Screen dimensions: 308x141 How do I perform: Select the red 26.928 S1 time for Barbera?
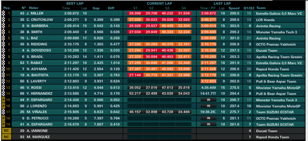click(135, 26)
